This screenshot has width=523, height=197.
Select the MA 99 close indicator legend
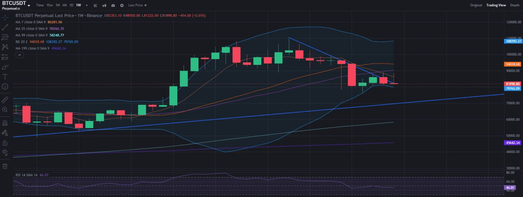click(x=40, y=35)
